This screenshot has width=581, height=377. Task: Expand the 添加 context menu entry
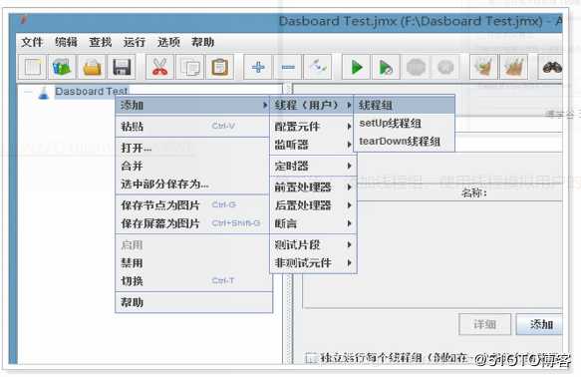tap(192, 106)
